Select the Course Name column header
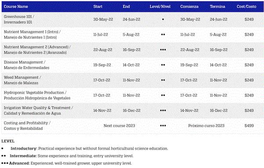This screenshot has height=168, width=264. coord(16,7)
